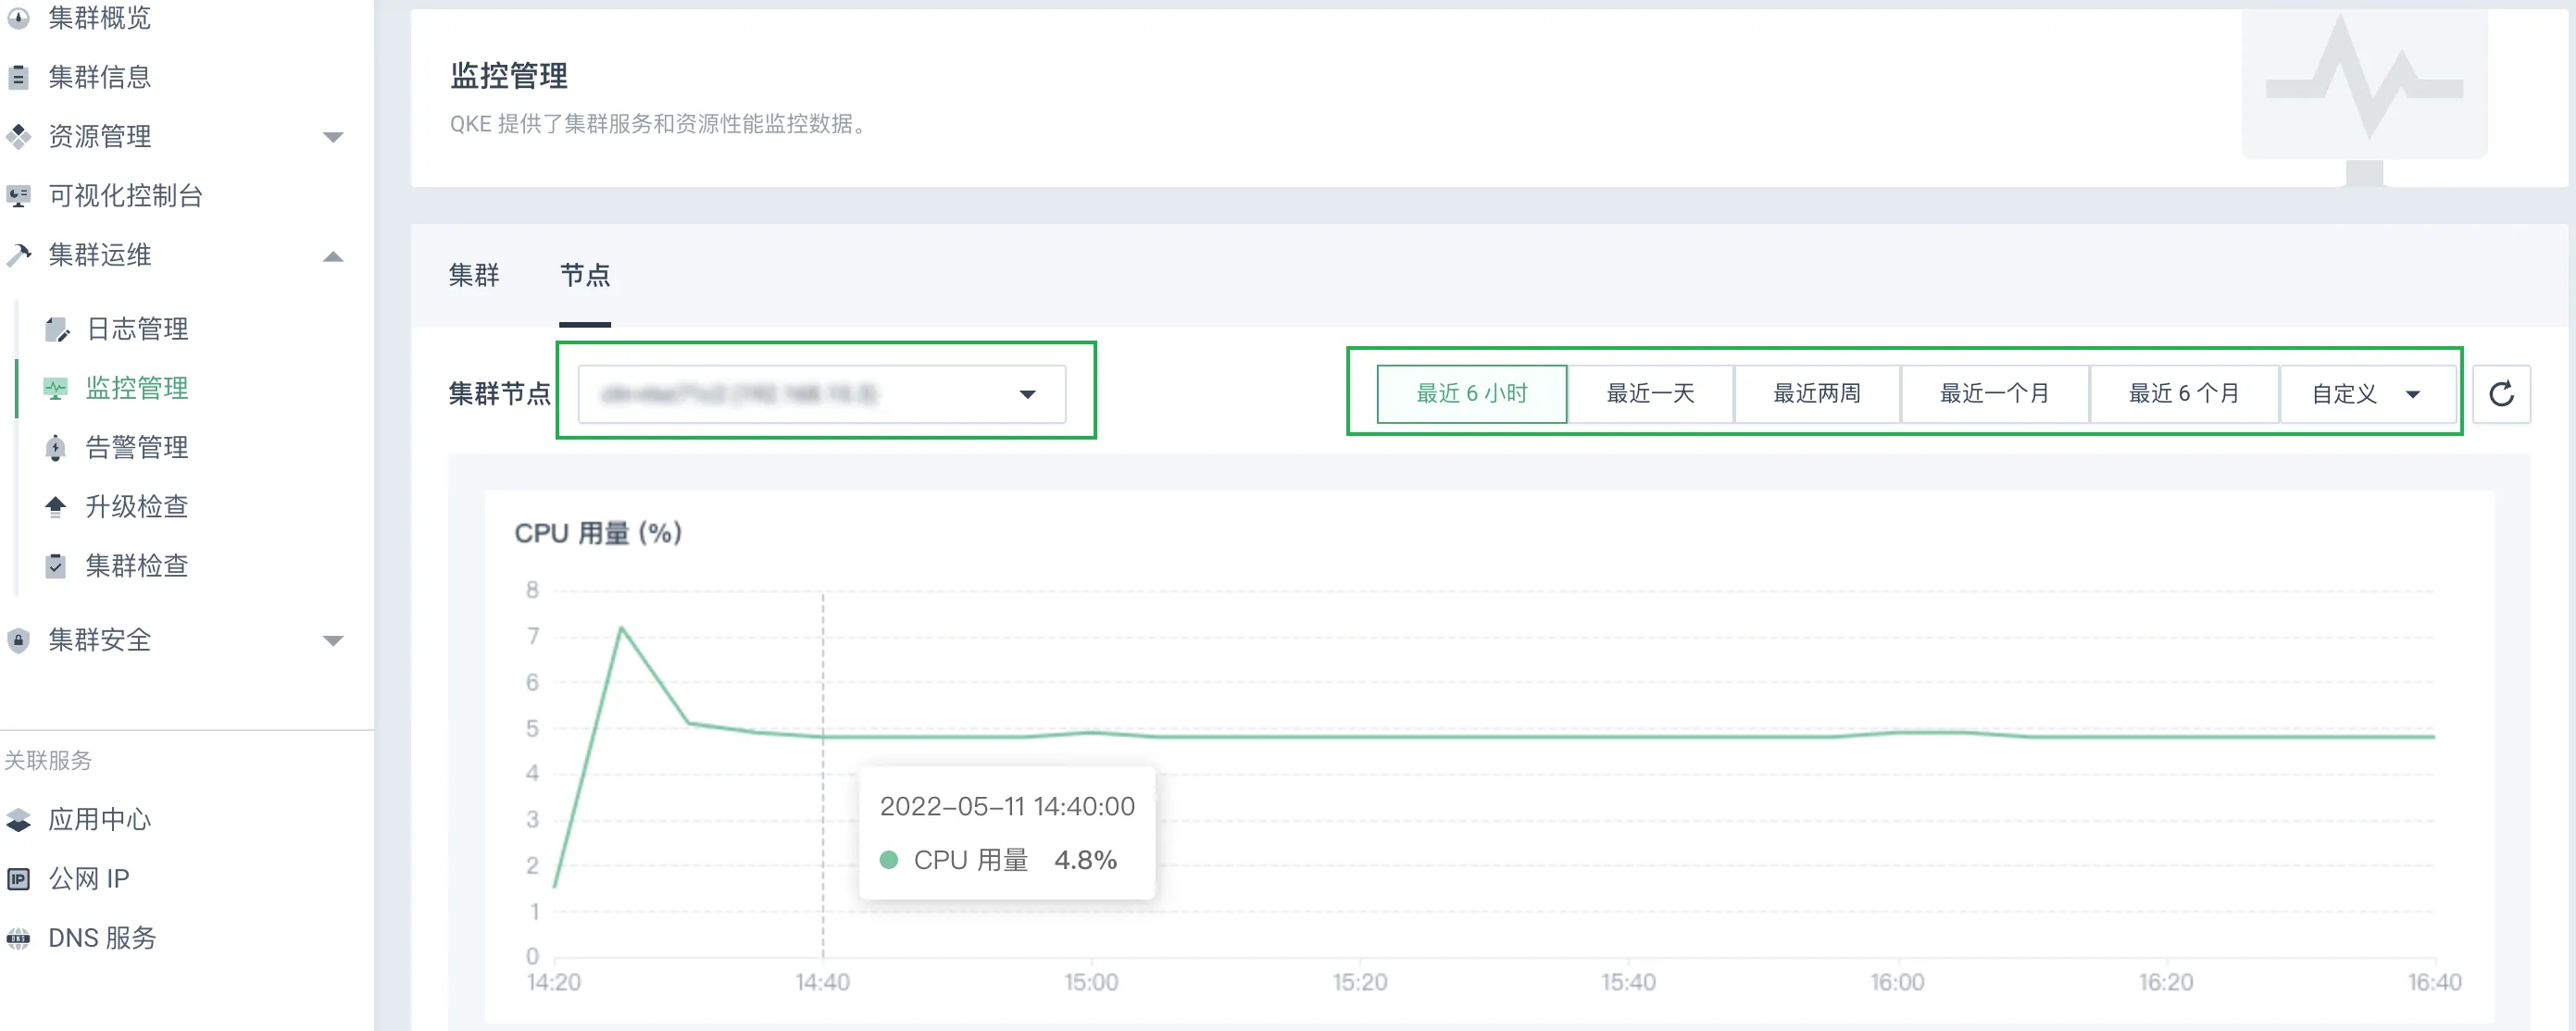Click the green CPU 用量 legend dot
The width and height of the screenshot is (2576, 1031).
click(891, 859)
